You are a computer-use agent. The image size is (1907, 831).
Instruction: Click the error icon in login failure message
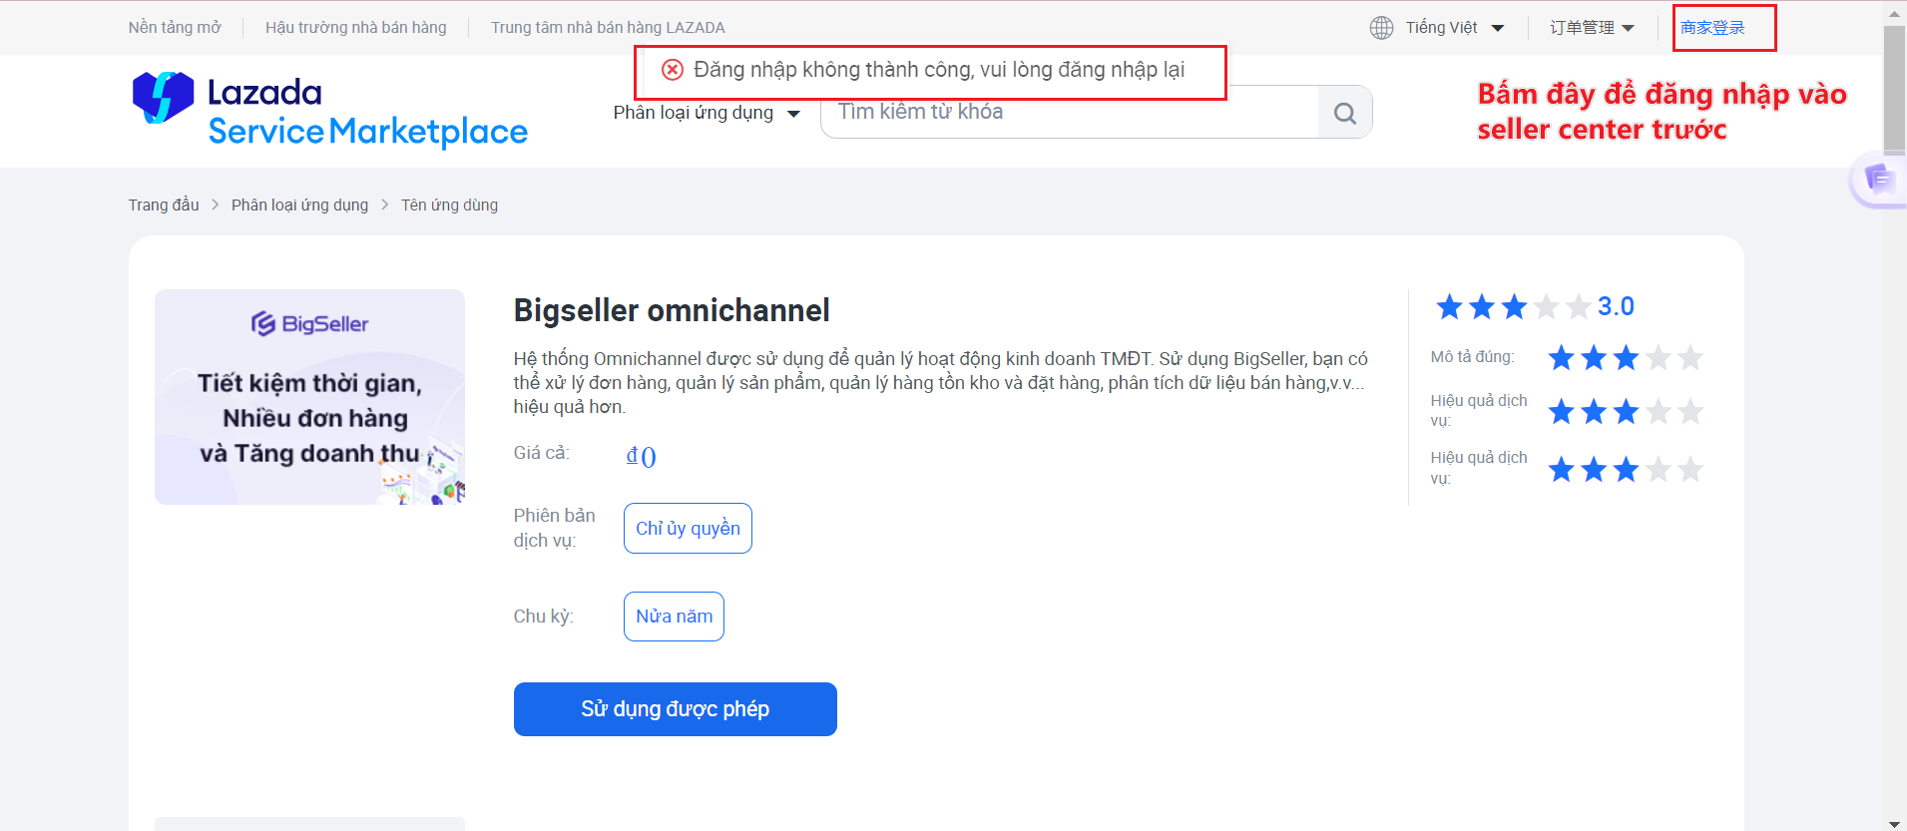(x=673, y=70)
